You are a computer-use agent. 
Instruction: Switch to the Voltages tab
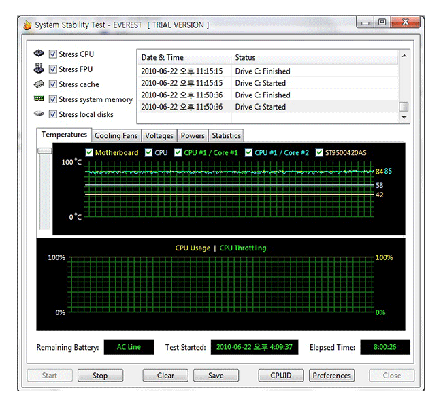[159, 135]
